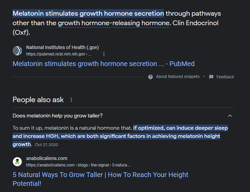Screen dimensions: 250x192
Task: Click the "anabolicaliens.com" site name
Action: (x=47, y=158)
